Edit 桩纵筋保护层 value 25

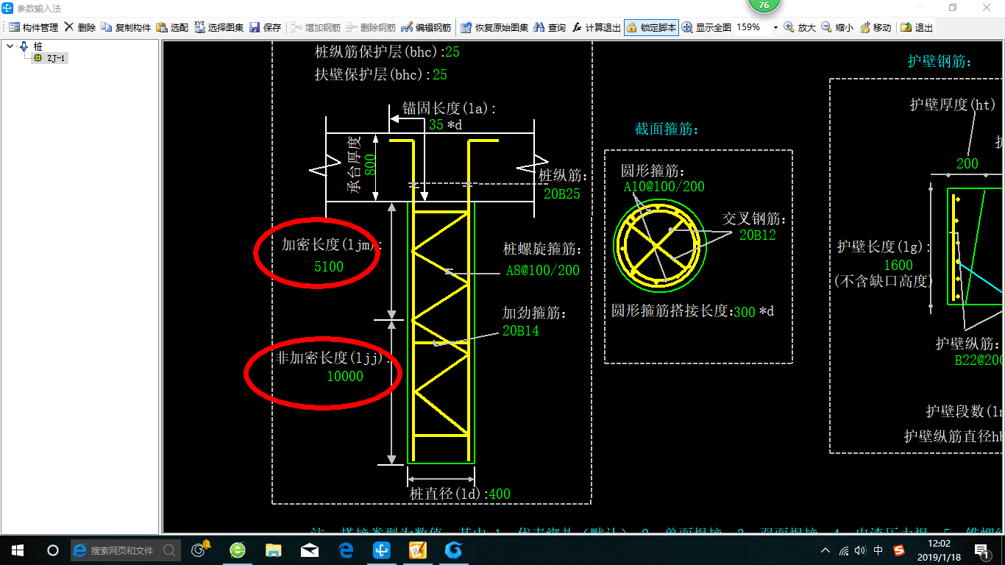click(x=452, y=52)
